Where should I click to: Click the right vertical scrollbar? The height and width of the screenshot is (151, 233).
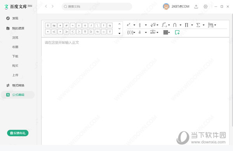[x=232, y=70]
